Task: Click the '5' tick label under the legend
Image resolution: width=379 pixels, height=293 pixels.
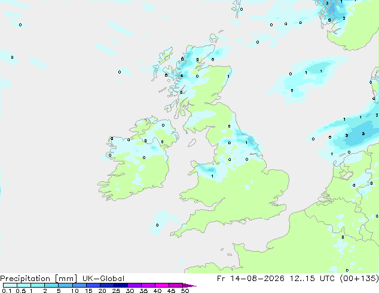Action: click(59, 291)
